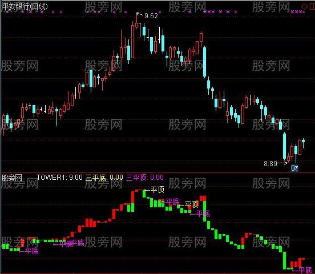Open the 财 info marker below the chart
The height and width of the screenshot is (274, 315).
(294, 168)
